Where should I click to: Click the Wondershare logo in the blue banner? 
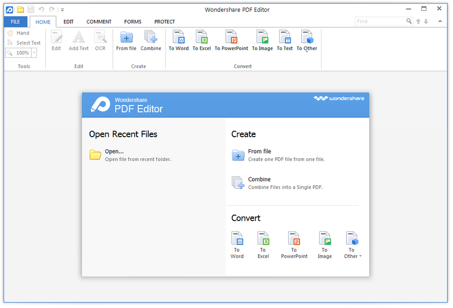(x=339, y=99)
